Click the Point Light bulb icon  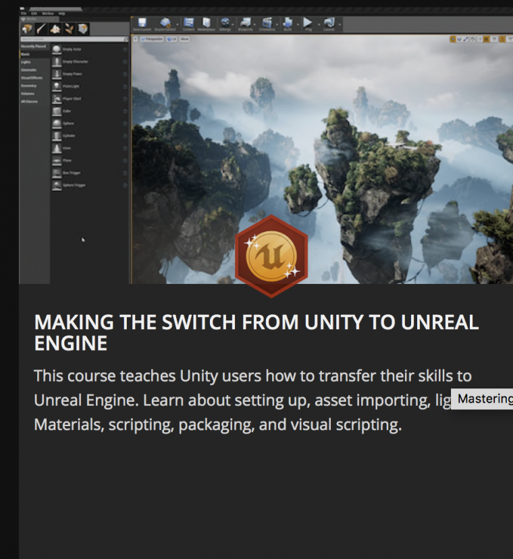(x=57, y=86)
